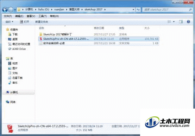This screenshot has width=195, height=136.
Task: Click the blue help question mark icon
Action: tap(188, 22)
